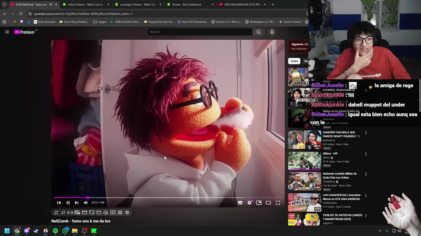The width and height of the screenshot is (421, 236).
Task: Go back in browser history
Action: coord(5,14)
